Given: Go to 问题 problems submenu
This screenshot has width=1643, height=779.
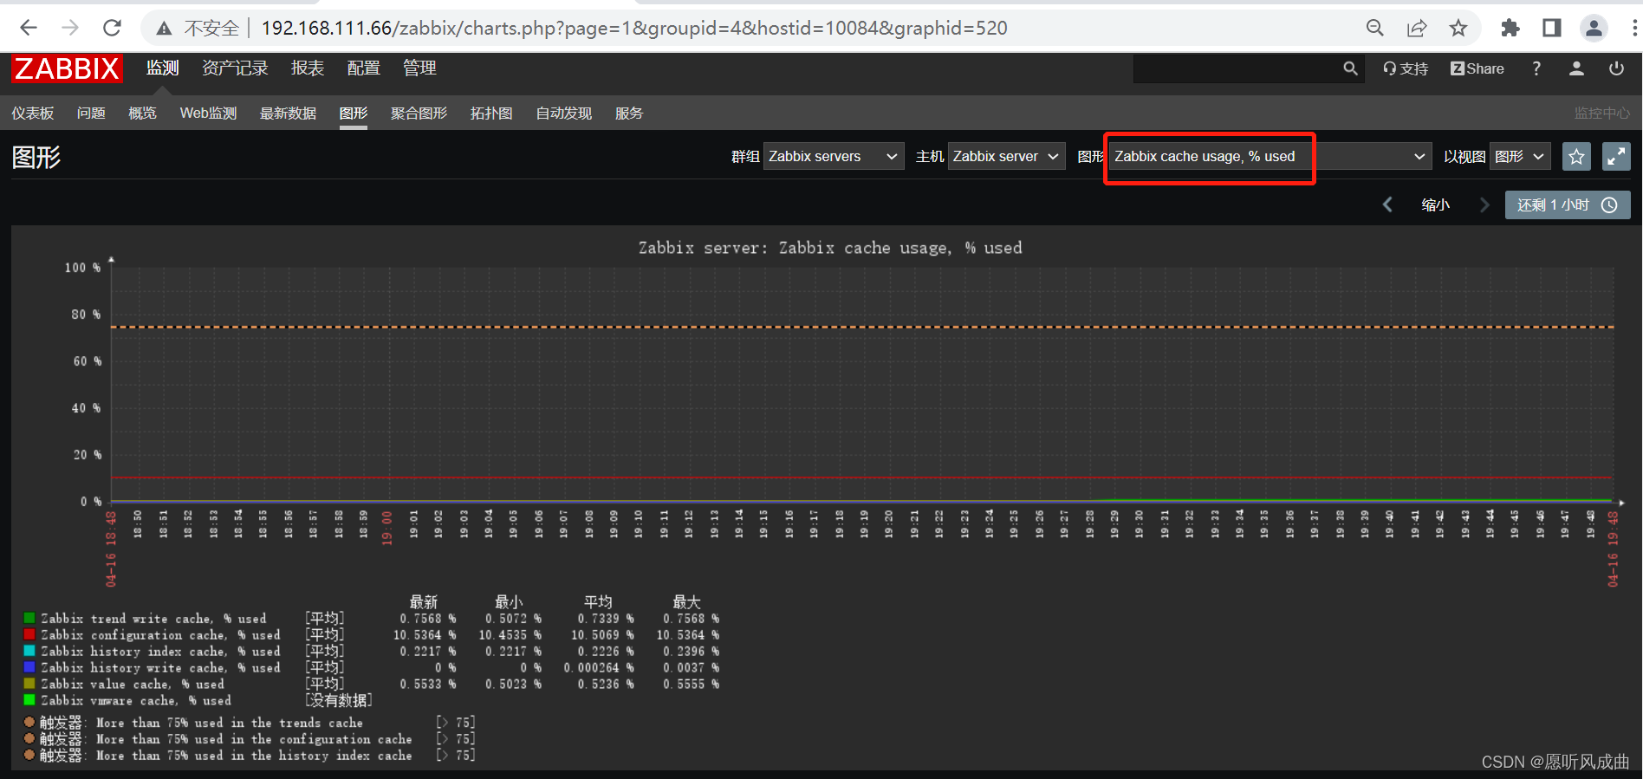Looking at the screenshot, I should click(x=91, y=114).
